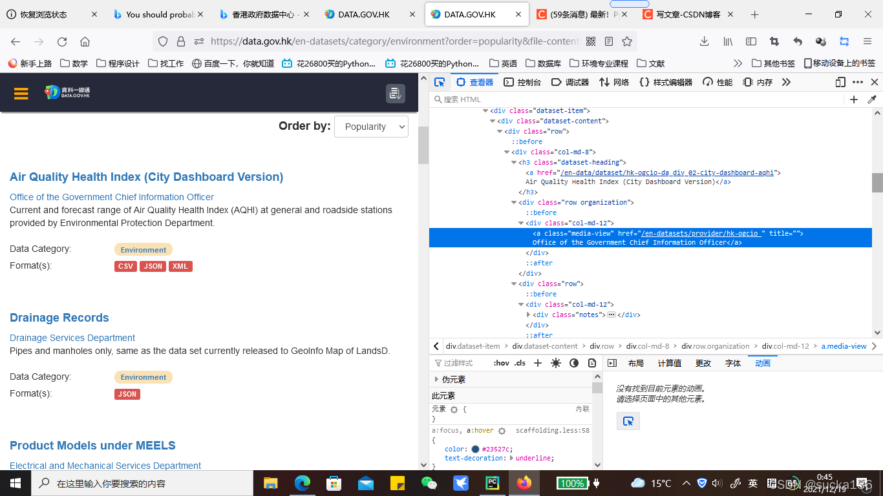Open the DevTools three-dot customize menu

click(x=858, y=82)
